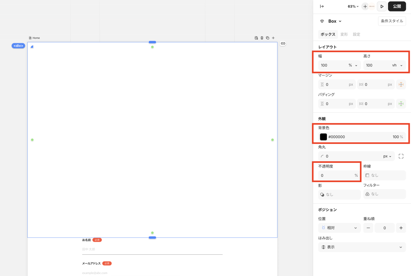Open the 位置 相対 position dropdown

click(x=339, y=228)
